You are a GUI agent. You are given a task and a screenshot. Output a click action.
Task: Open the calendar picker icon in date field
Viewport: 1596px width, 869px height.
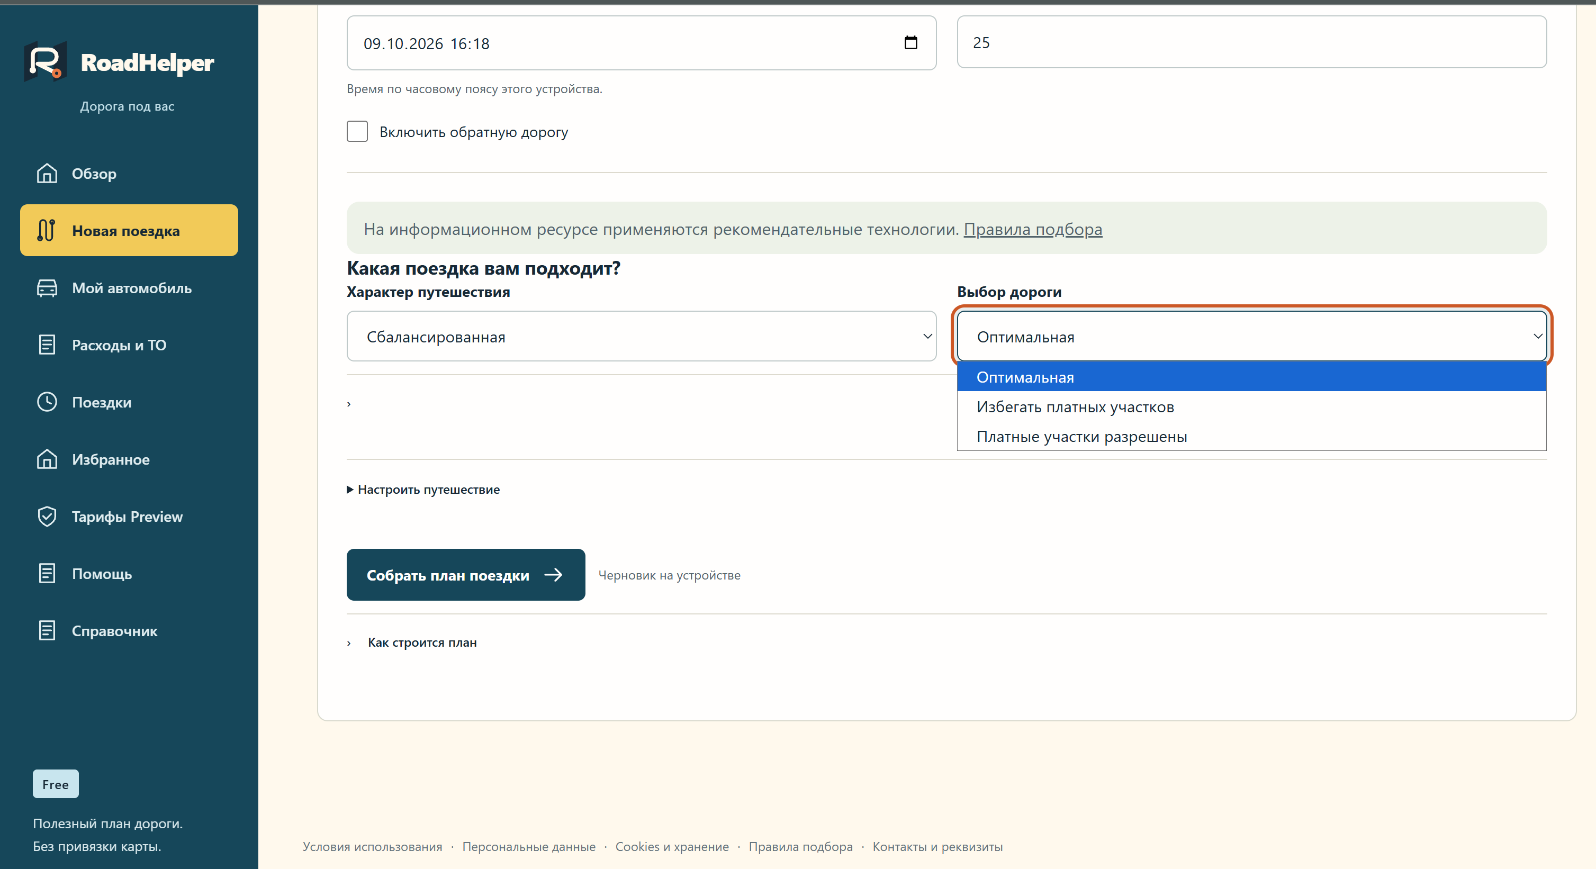pyautogui.click(x=911, y=43)
